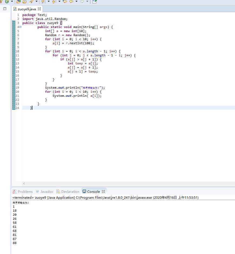Expand the Search icon dropdown arrow

click(x=36, y=1)
